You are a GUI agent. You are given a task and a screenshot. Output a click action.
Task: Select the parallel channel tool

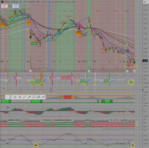click(x=39, y=97)
